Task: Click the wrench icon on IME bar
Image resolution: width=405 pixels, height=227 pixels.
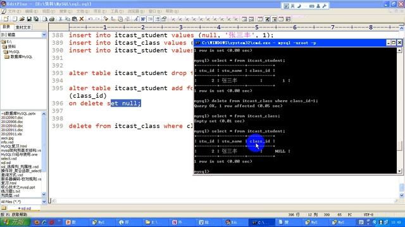Action: [325, 6]
